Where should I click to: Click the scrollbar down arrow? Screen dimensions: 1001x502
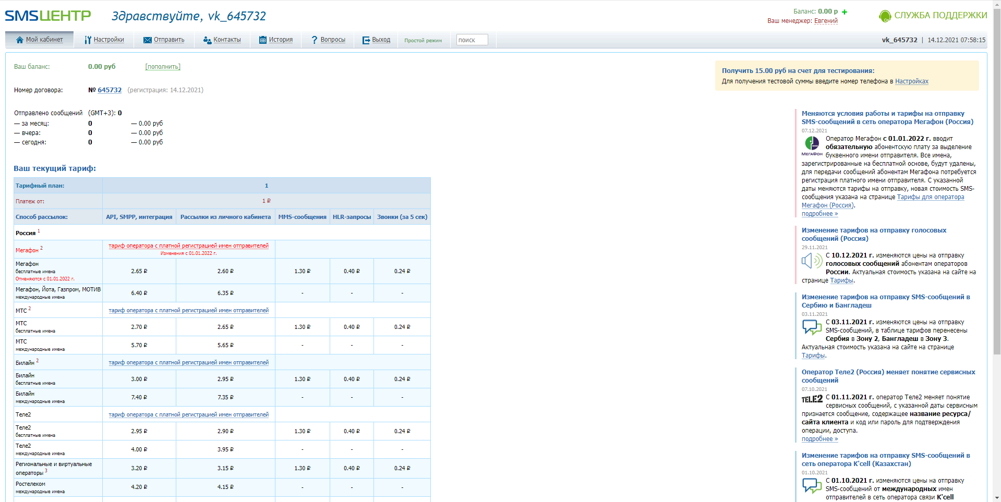point(997,498)
